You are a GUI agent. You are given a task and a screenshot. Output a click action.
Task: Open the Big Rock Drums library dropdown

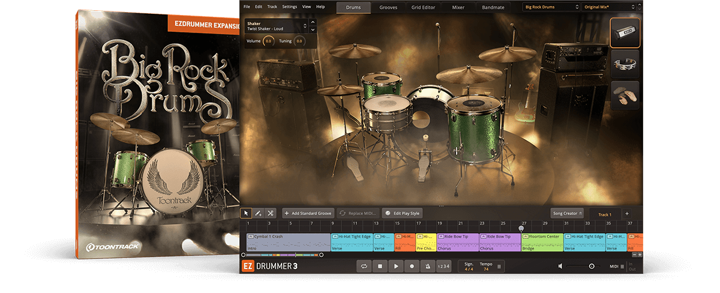pos(551,7)
